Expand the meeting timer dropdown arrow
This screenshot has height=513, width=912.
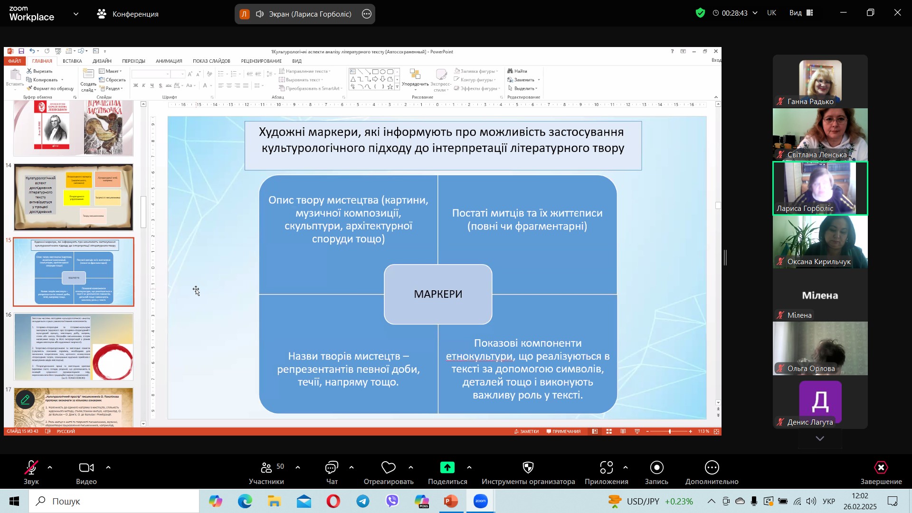pyautogui.click(x=755, y=13)
